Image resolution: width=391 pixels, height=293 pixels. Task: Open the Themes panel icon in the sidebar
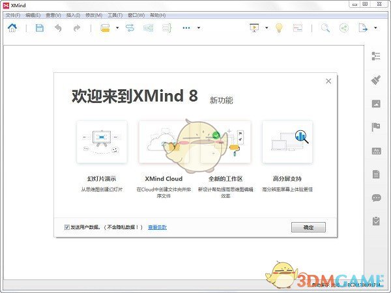(x=376, y=151)
